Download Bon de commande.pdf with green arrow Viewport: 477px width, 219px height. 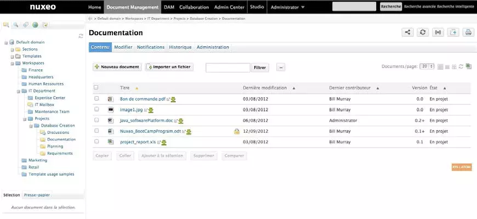coord(173,99)
